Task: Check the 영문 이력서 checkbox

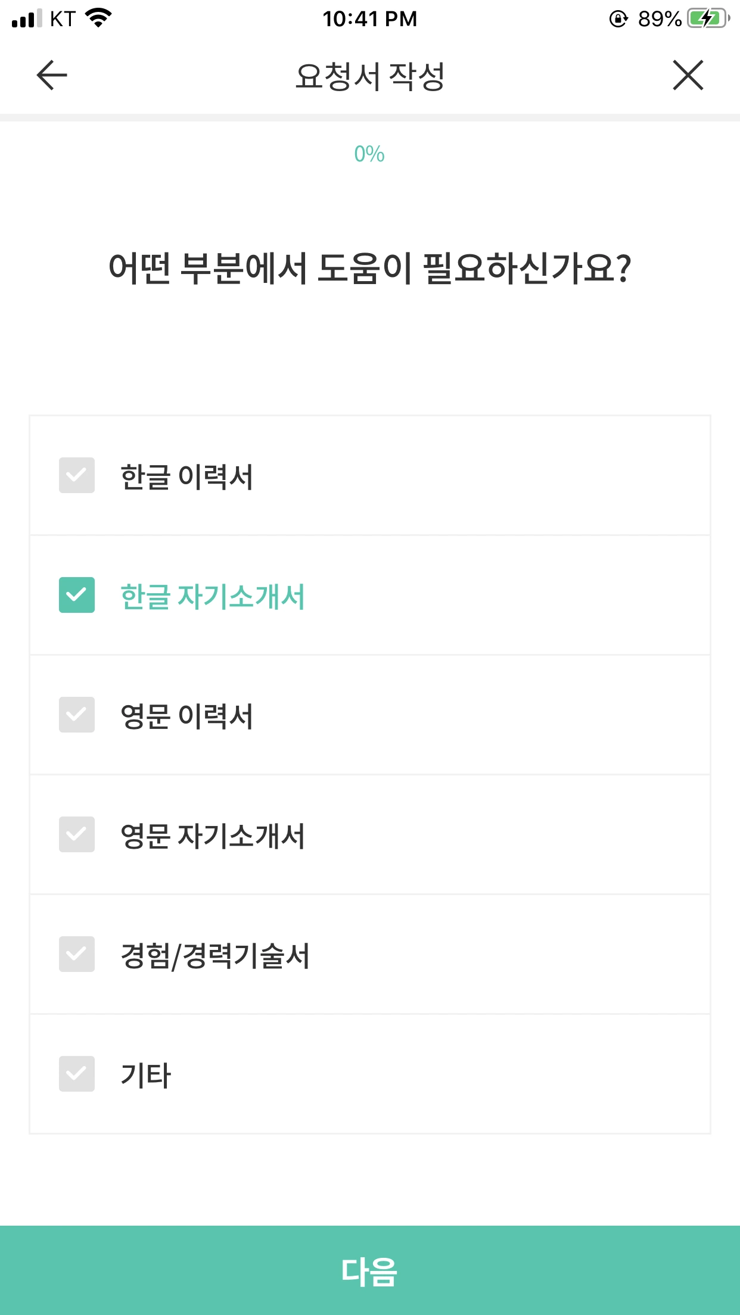Action: (77, 715)
